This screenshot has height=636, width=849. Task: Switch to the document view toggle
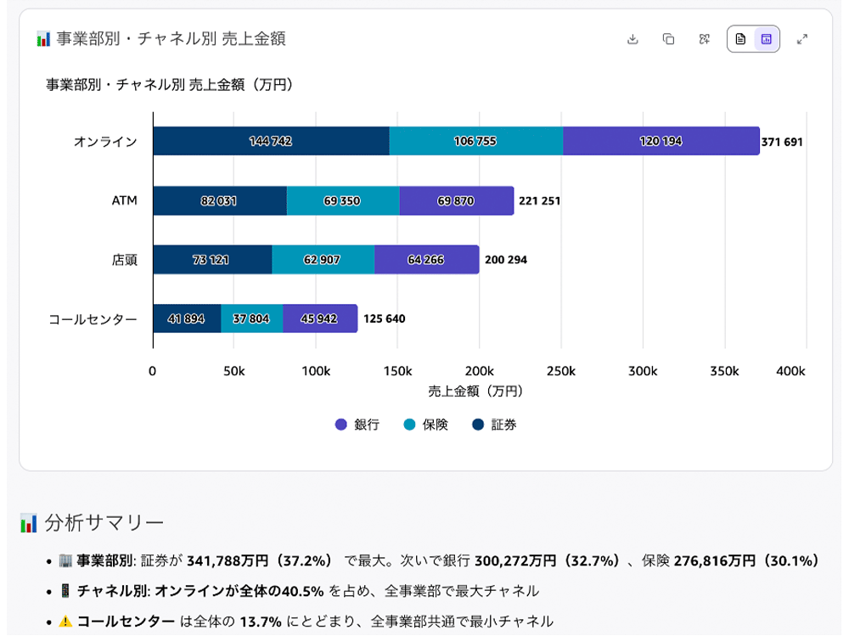740,39
